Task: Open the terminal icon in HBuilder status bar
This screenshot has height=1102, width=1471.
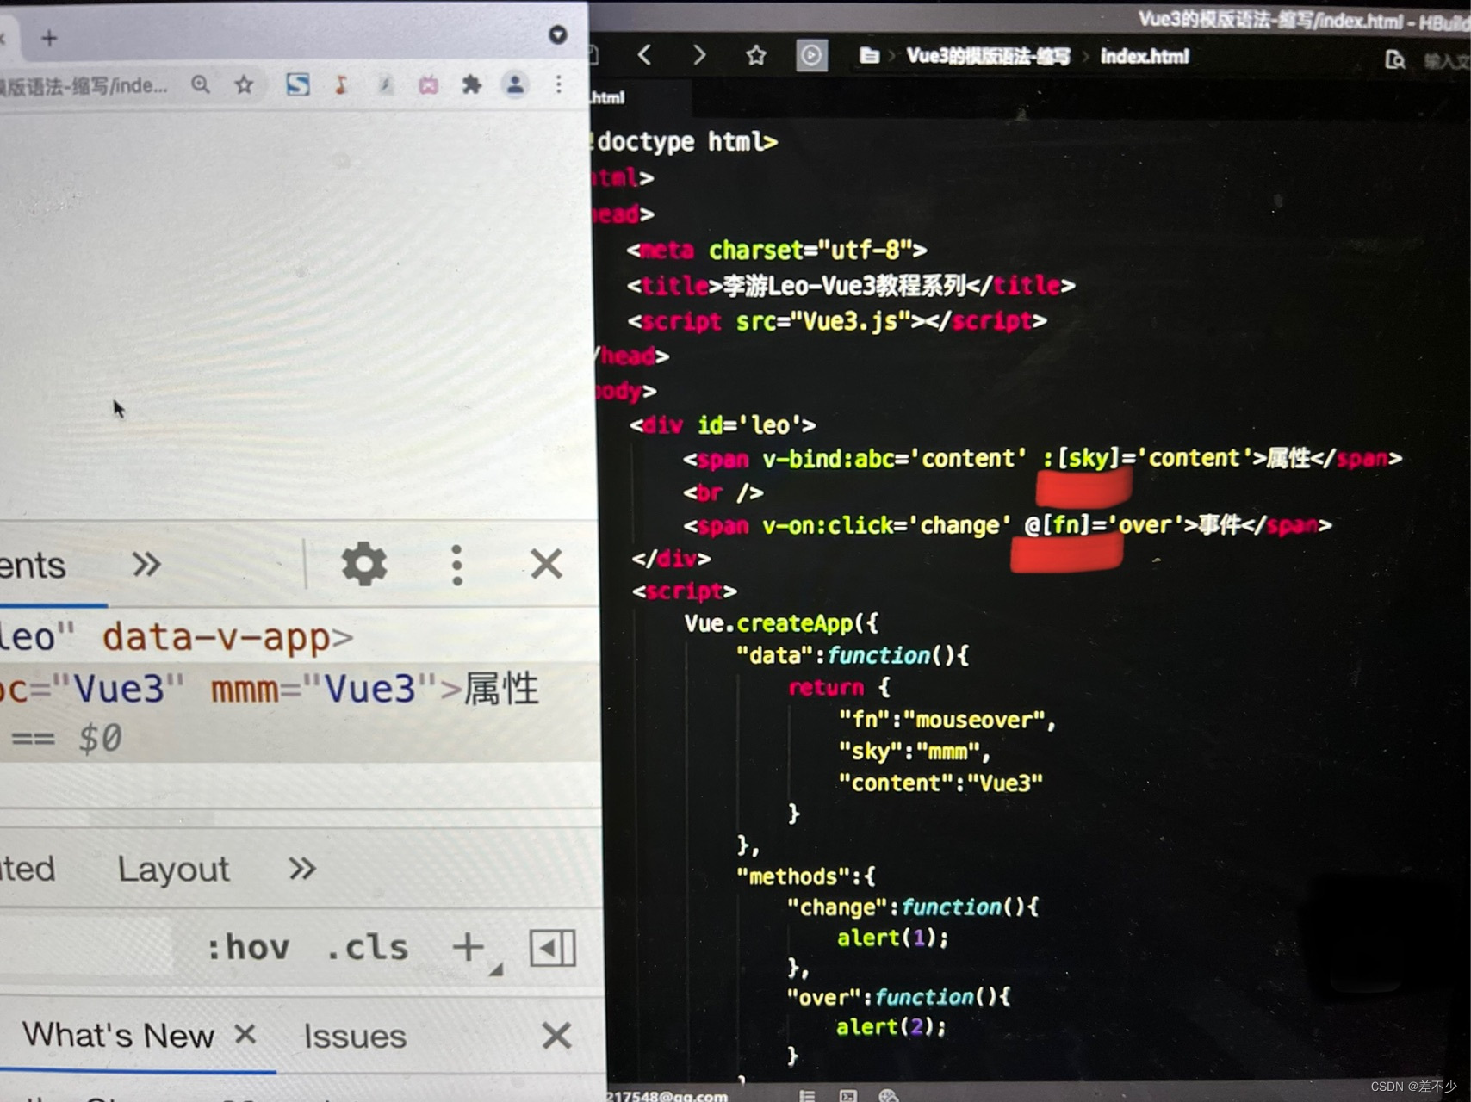Action: pyautogui.click(x=848, y=1095)
